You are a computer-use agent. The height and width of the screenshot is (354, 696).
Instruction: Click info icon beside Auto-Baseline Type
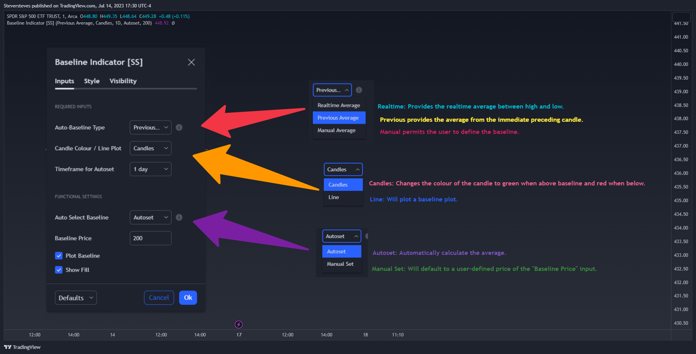pyautogui.click(x=179, y=128)
